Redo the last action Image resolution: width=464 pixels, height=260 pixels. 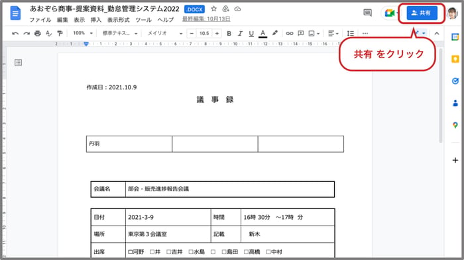point(27,33)
